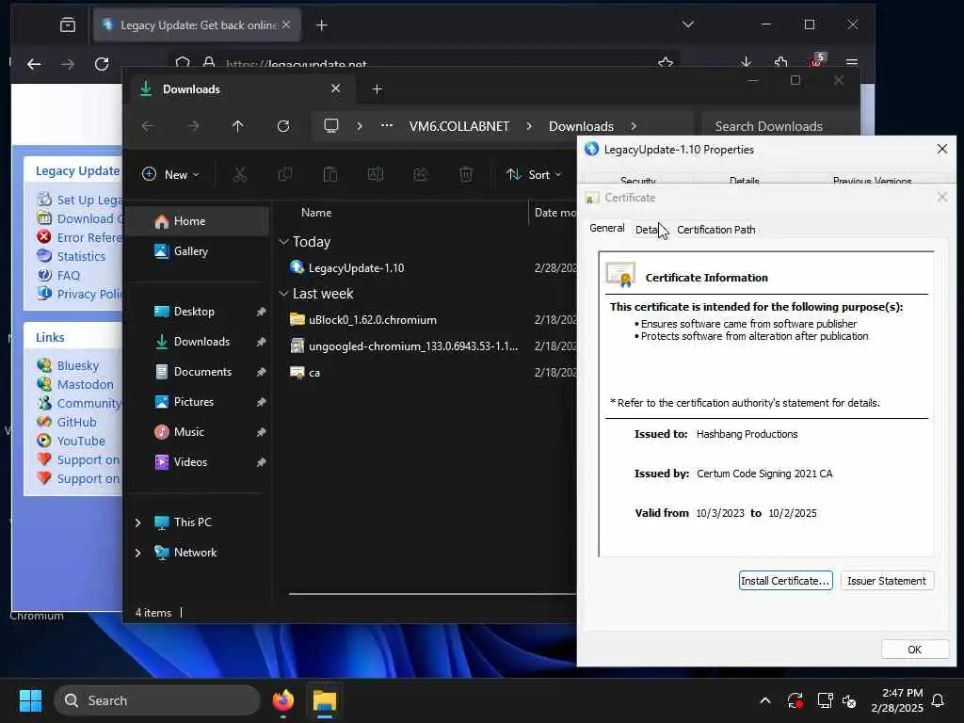Click the Paste icon in Explorer toolbar

pyautogui.click(x=330, y=174)
